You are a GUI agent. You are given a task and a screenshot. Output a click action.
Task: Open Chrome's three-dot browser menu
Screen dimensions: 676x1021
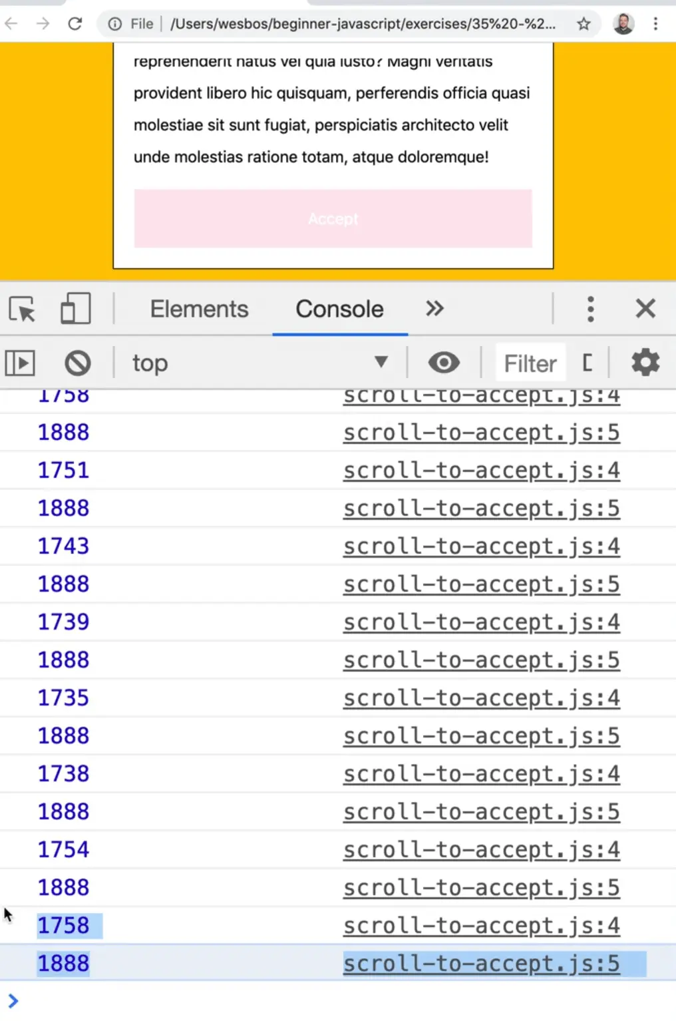point(655,24)
